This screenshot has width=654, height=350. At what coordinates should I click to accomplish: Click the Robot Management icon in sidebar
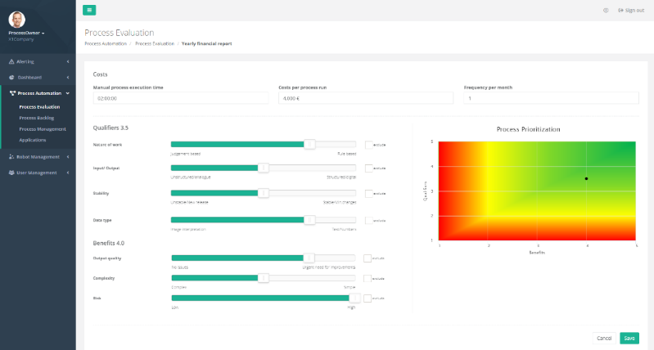[x=11, y=157]
